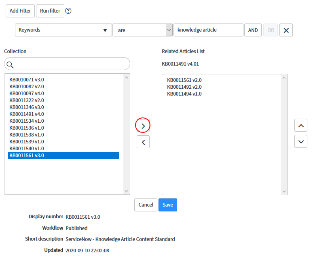The image size is (313, 258).
Task: Click the Add Filter button
Action: [x=20, y=11]
